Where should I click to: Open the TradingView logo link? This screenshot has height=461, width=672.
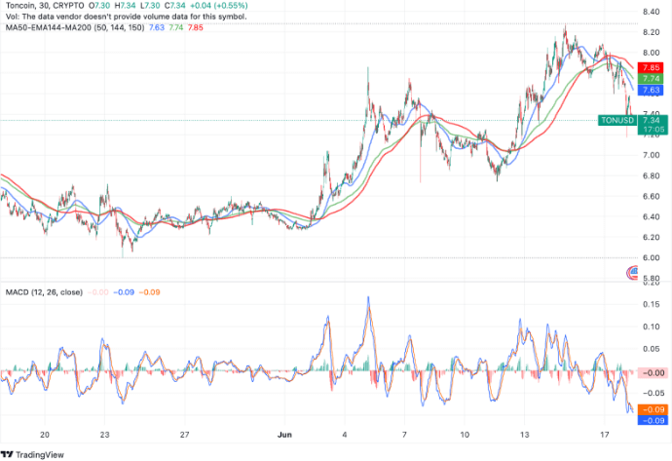(32, 454)
